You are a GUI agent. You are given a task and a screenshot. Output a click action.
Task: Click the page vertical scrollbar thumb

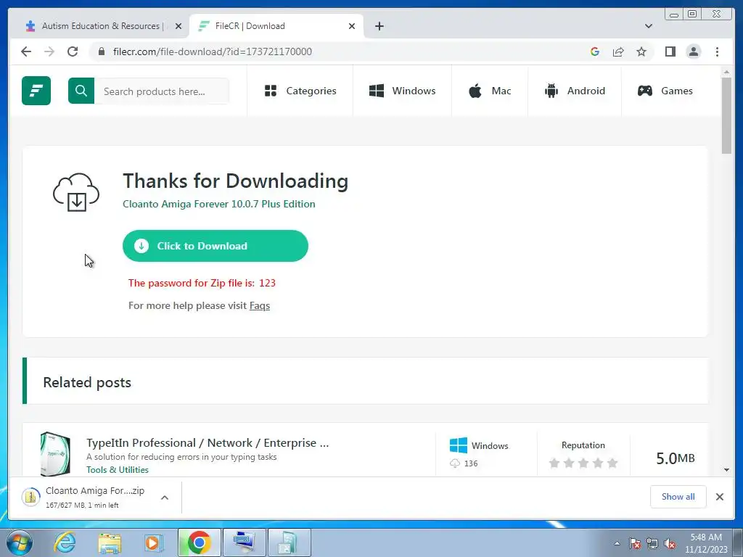[x=726, y=115]
